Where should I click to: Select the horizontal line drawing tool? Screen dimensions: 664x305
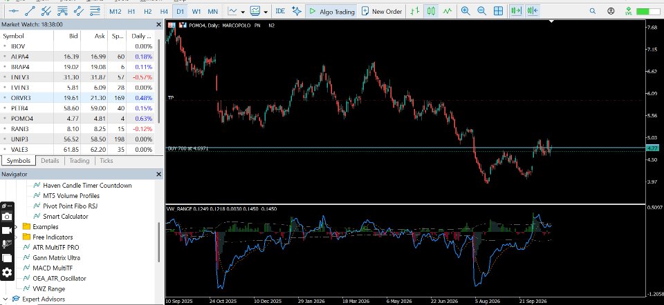tap(14, 12)
